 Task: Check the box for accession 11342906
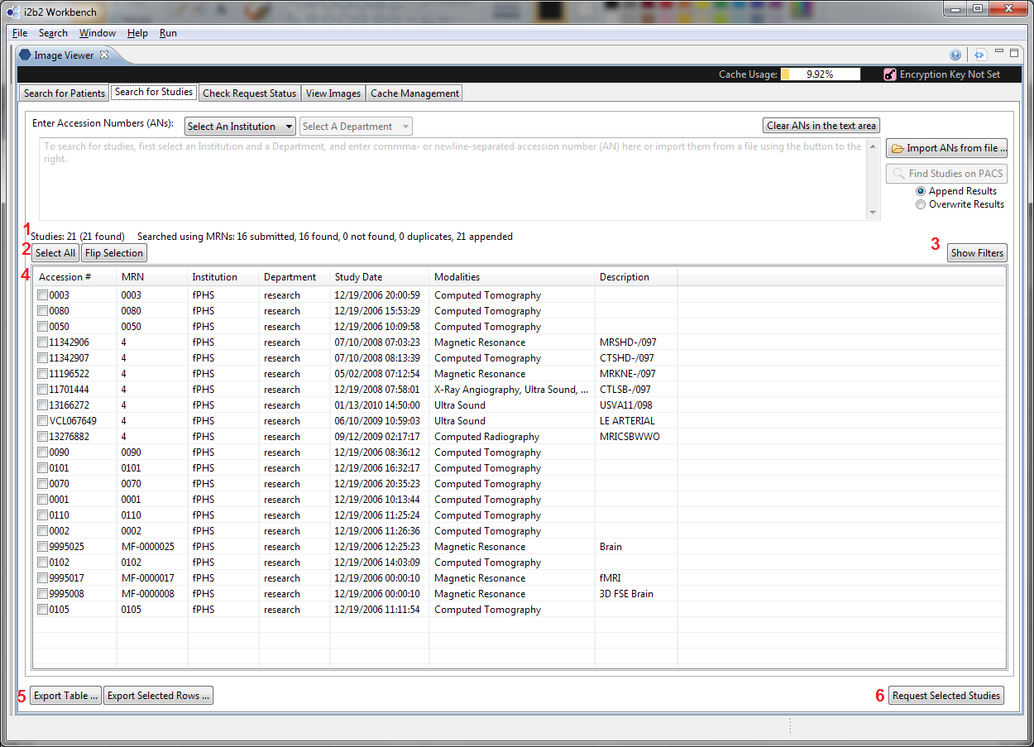point(42,342)
